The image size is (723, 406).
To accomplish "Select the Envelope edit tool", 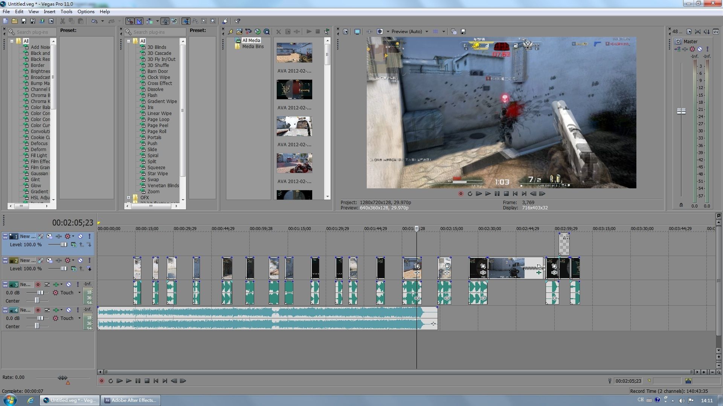I will coord(195,21).
